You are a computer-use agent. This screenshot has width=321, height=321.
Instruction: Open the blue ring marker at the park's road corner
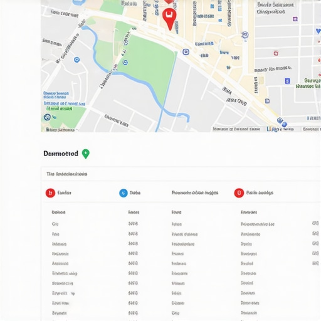(186, 52)
